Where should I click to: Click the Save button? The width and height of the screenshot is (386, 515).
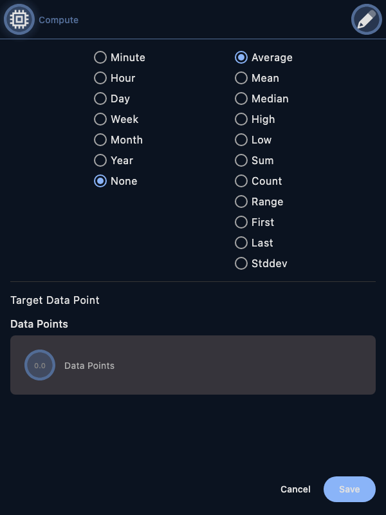[349, 489]
